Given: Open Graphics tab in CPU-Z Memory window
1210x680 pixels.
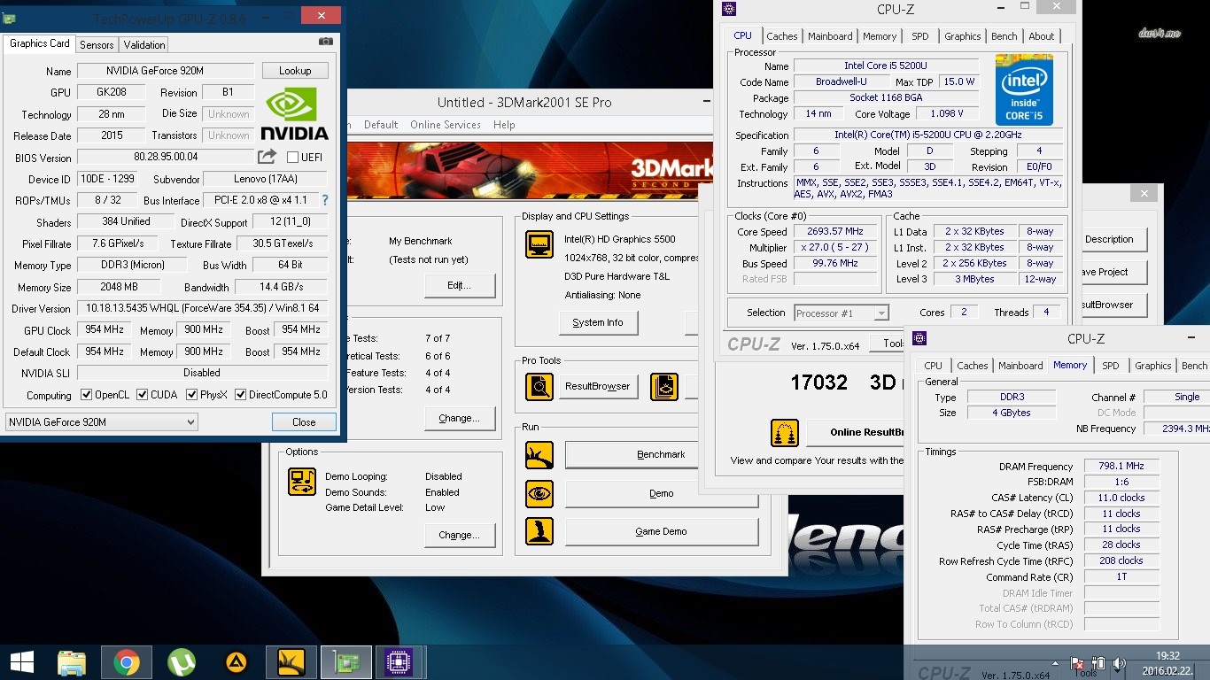Looking at the screenshot, I should pos(1153,366).
